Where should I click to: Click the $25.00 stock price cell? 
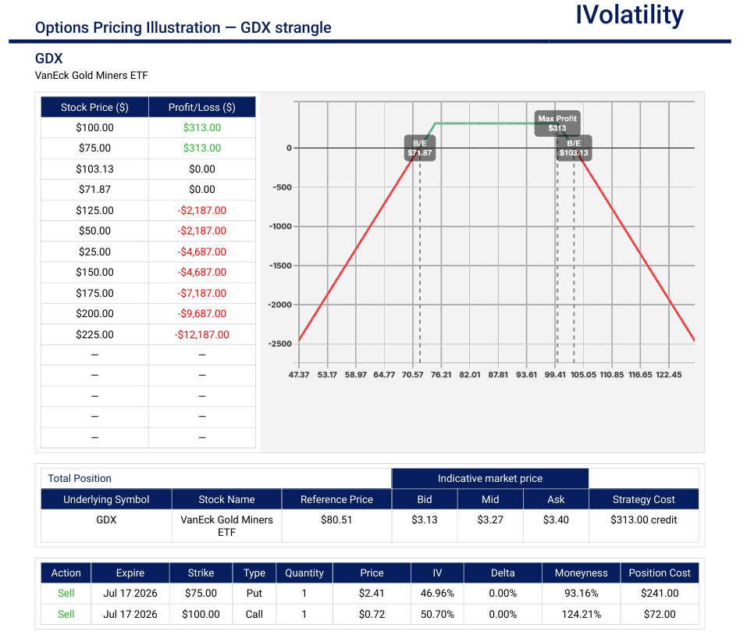94,252
